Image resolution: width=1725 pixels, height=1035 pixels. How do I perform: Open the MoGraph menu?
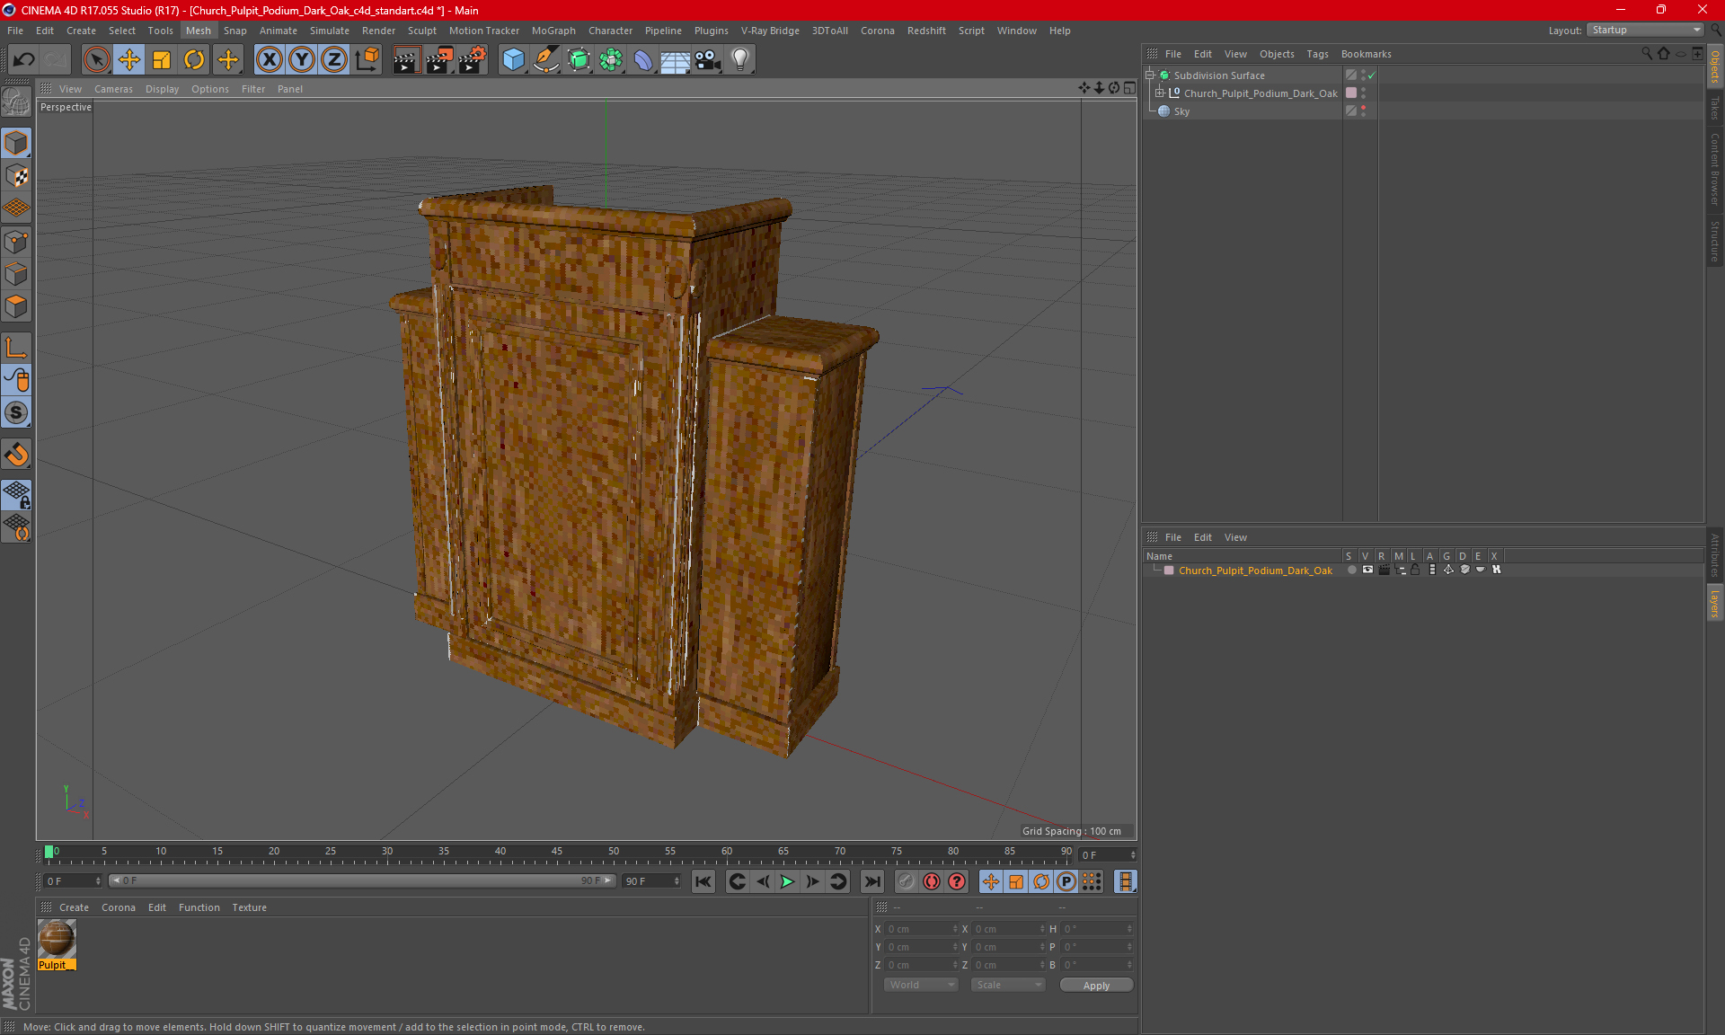[553, 31]
